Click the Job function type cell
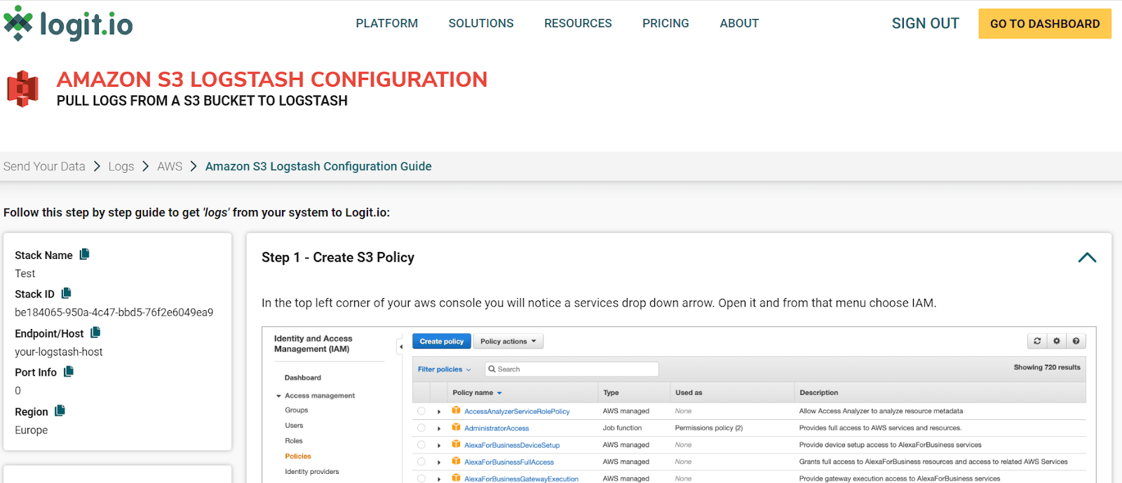Viewport: 1122px width, 483px height. point(622,428)
